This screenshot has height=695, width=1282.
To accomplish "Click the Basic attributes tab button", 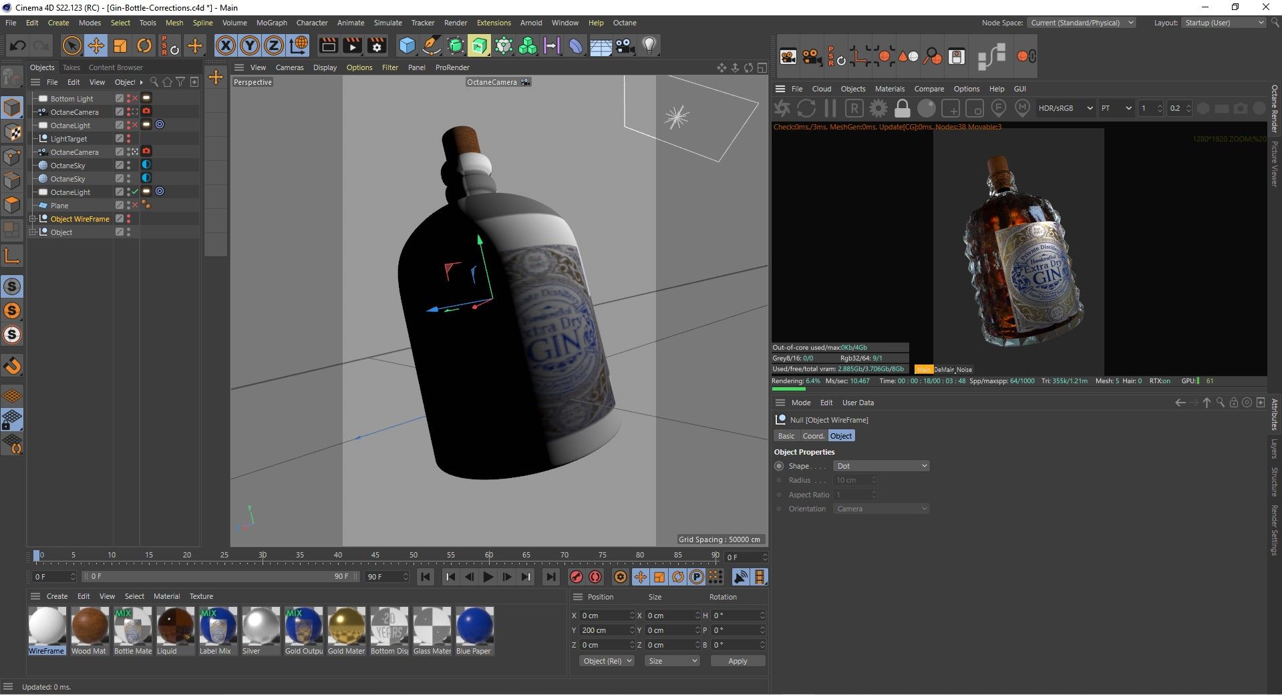I will coord(786,436).
